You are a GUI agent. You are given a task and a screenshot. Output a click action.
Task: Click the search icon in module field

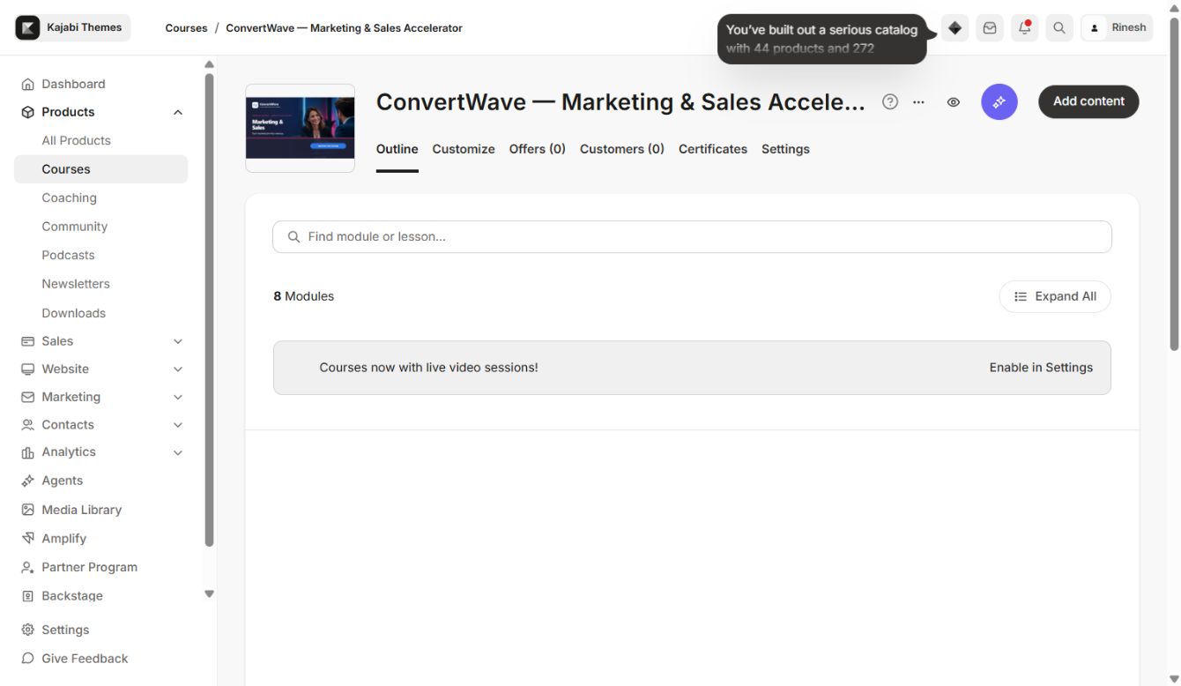(294, 236)
